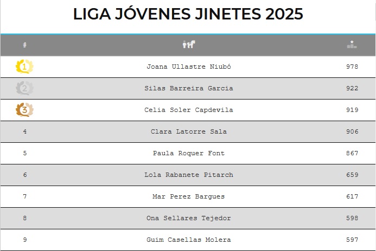Screen dimensions: 376x251
Task: Click the 906 points value
Action: (x=352, y=131)
